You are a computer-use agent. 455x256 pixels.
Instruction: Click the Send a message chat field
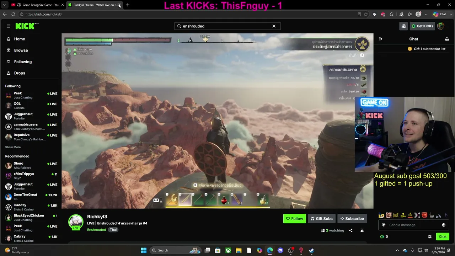tap(413, 225)
